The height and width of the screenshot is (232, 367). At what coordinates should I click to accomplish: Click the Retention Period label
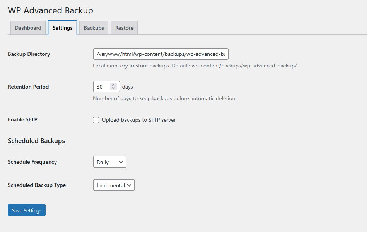click(28, 87)
